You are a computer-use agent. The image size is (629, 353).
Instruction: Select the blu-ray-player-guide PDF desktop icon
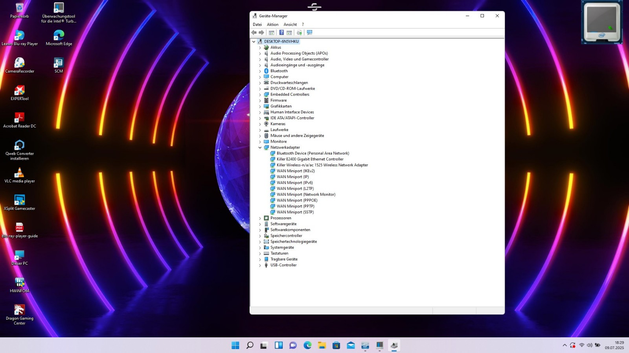20,230
